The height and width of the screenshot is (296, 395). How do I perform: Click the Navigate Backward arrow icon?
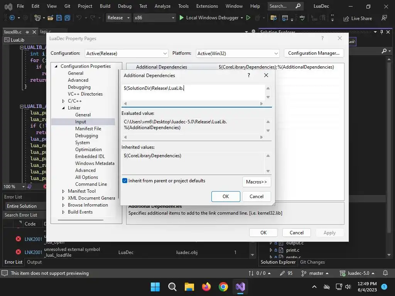click(x=12, y=18)
